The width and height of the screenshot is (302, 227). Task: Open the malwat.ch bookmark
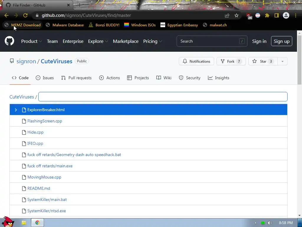tap(215, 25)
